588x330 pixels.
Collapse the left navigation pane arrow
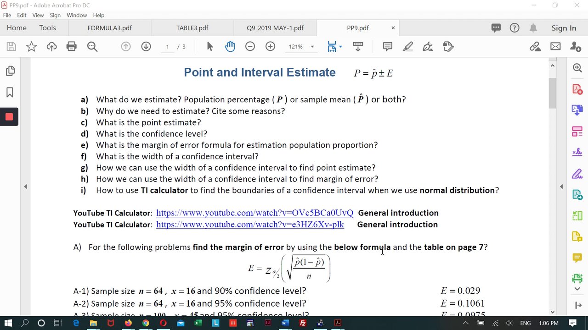[26, 187]
